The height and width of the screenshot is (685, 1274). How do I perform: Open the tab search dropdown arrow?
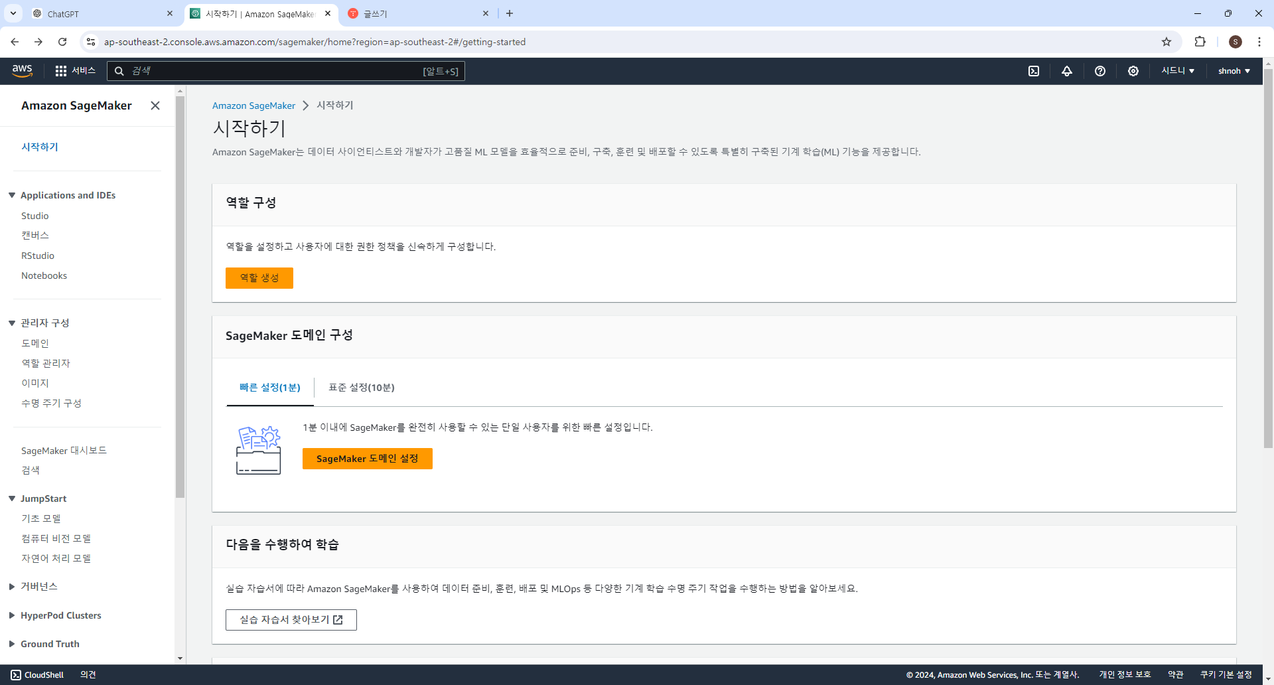point(13,13)
